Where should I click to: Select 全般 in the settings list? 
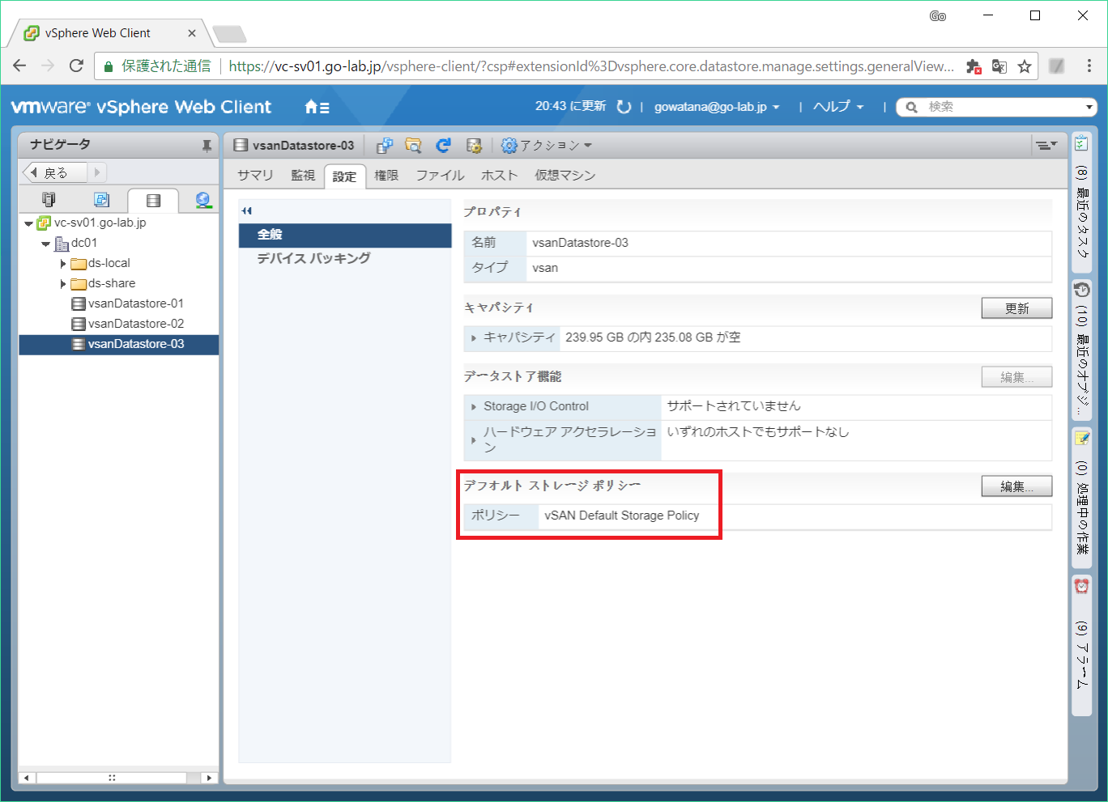(x=345, y=235)
